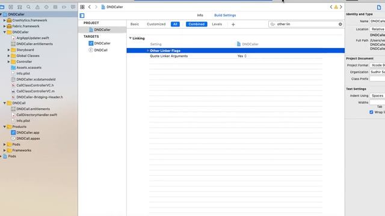The width and height of the screenshot is (385, 216).
Task: Clear the build settings search field
Action: coord(340,24)
